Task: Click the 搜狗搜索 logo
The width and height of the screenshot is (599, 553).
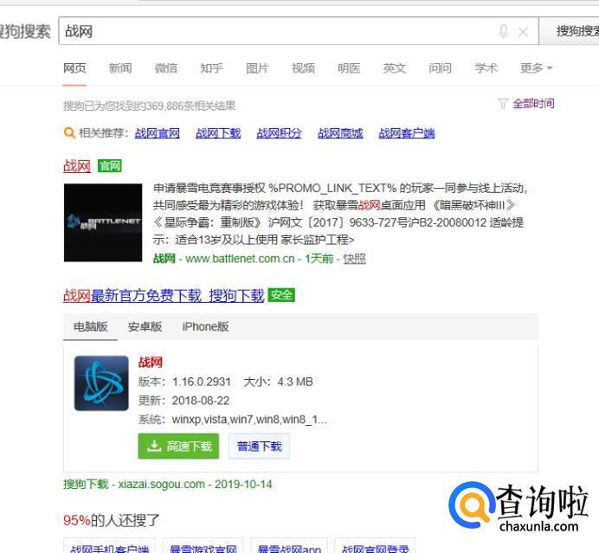Action: pyautogui.click(x=25, y=31)
